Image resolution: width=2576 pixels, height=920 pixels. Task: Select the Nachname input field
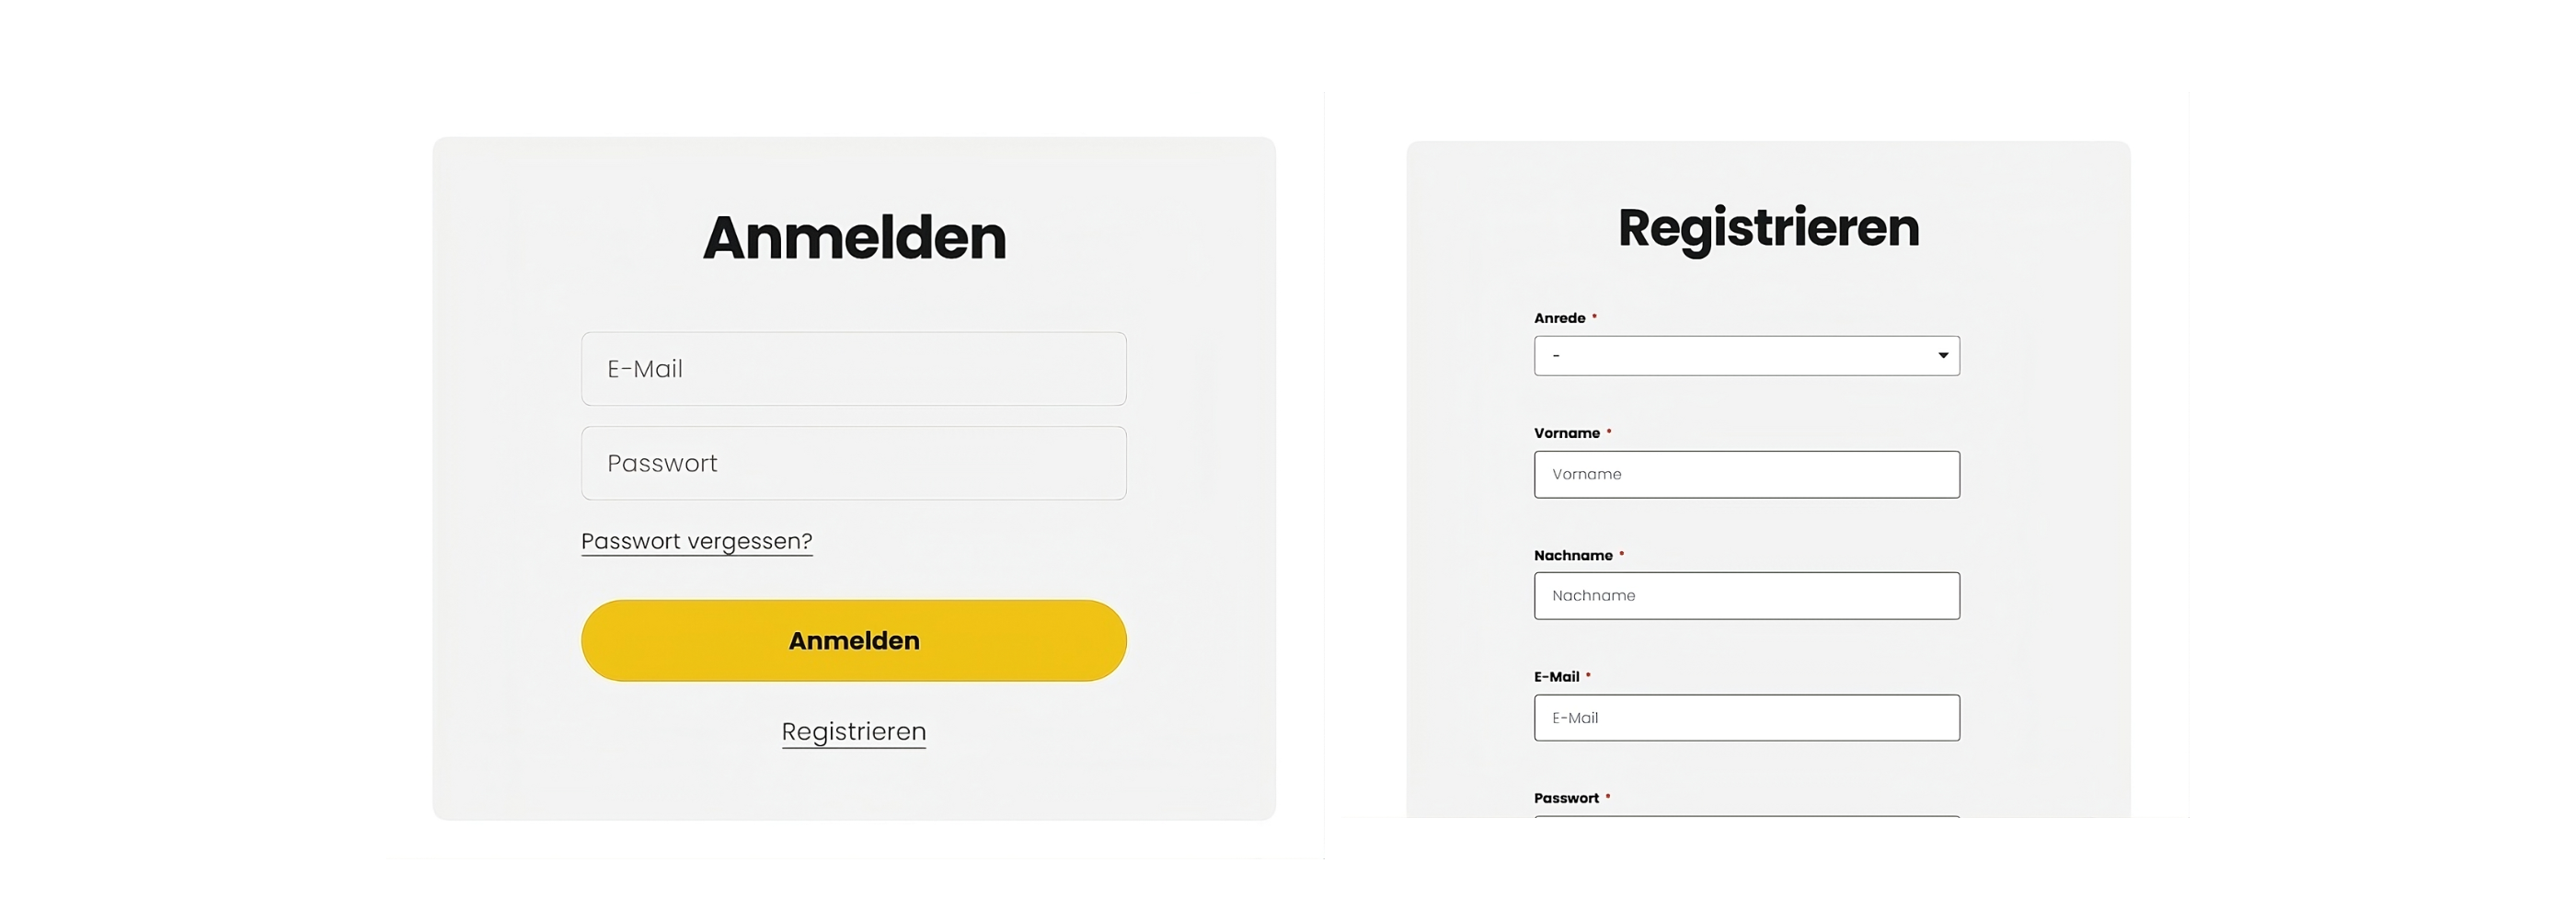pos(1746,596)
